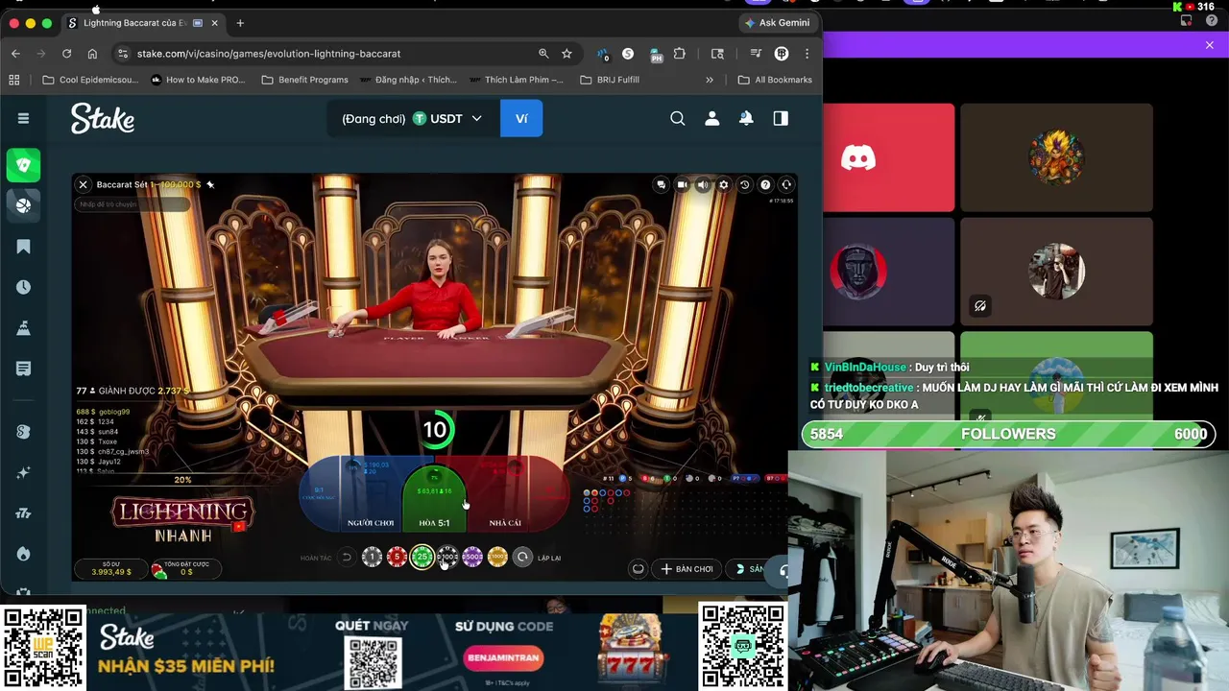
Task: Close the Baccarat game with X
Action: click(x=83, y=184)
